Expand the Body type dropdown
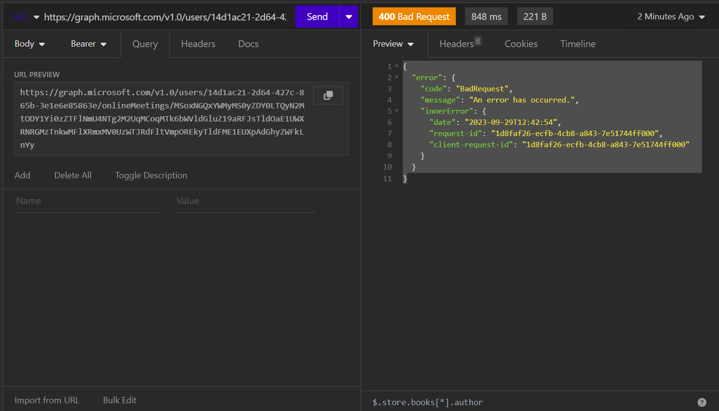This screenshot has height=411, width=719. coord(30,44)
